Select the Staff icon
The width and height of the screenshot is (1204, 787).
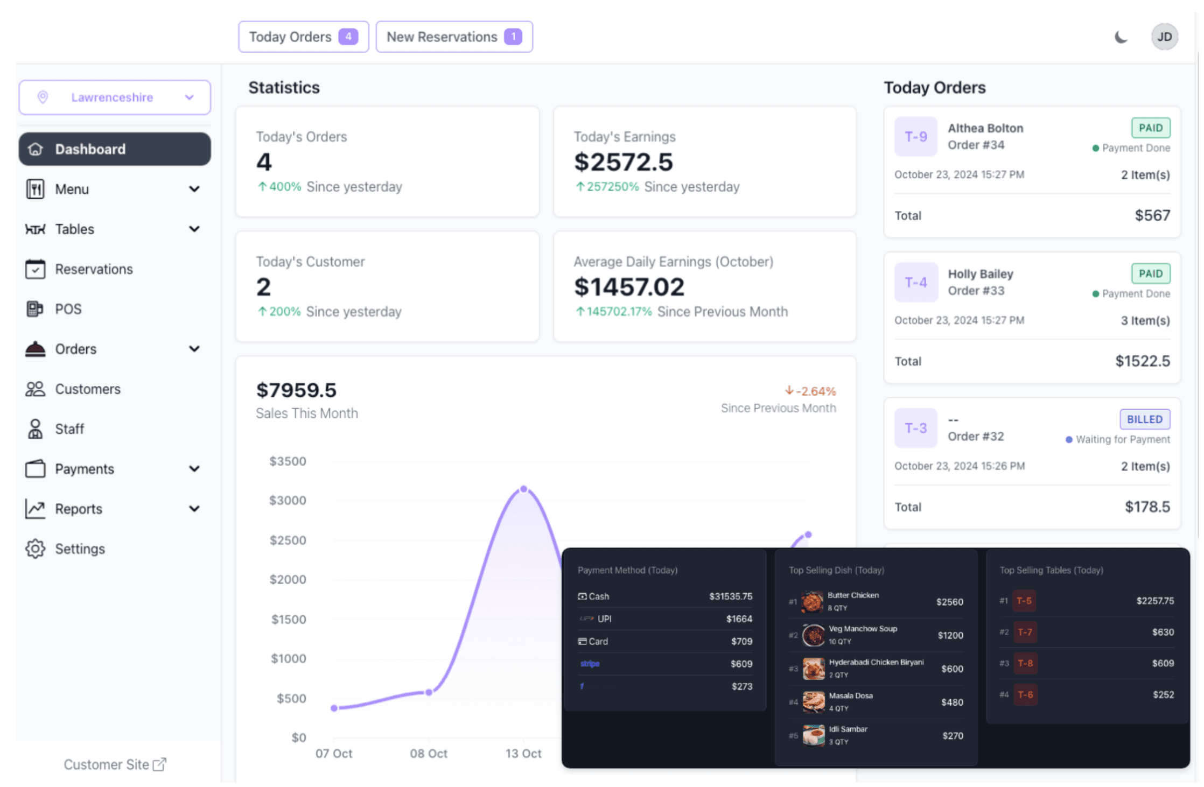[x=36, y=428]
